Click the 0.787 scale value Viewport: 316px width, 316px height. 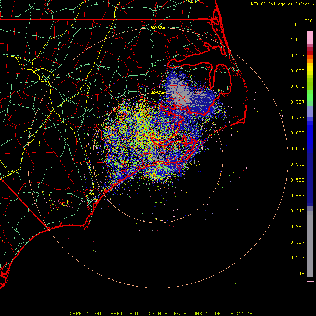point(297,102)
